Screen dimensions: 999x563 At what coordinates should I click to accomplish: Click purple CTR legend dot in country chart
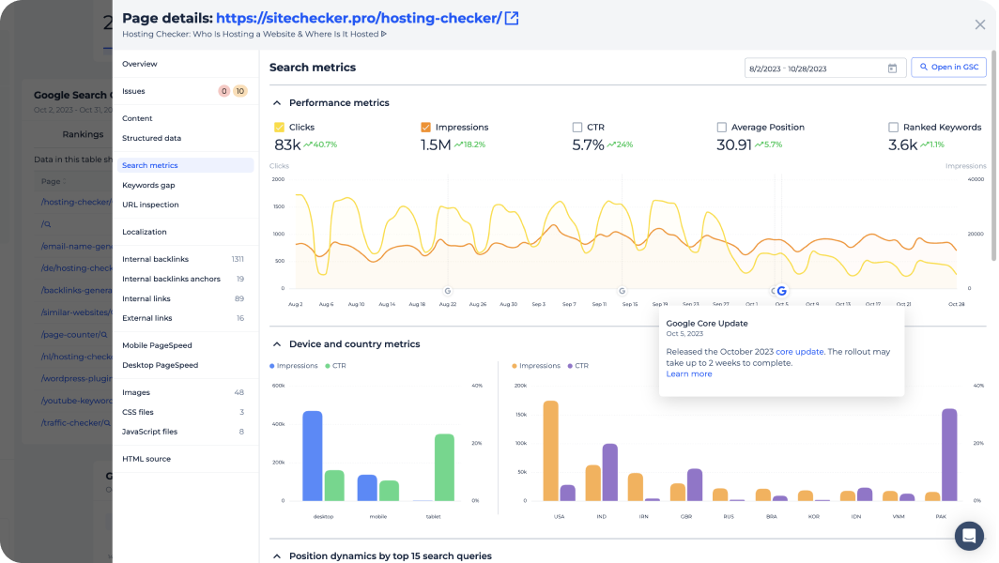(x=570, y=366)
